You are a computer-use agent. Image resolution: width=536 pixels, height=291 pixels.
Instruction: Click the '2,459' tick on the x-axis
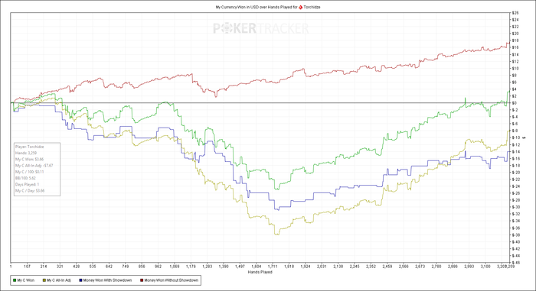(387, 267)
